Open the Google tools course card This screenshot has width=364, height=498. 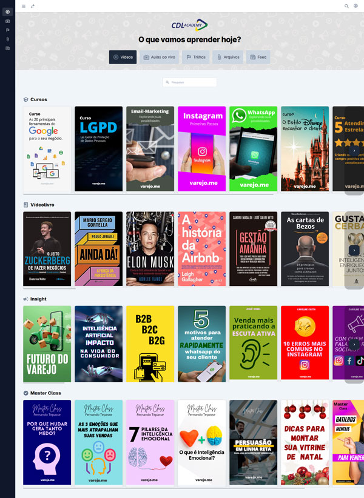[47, 149]
